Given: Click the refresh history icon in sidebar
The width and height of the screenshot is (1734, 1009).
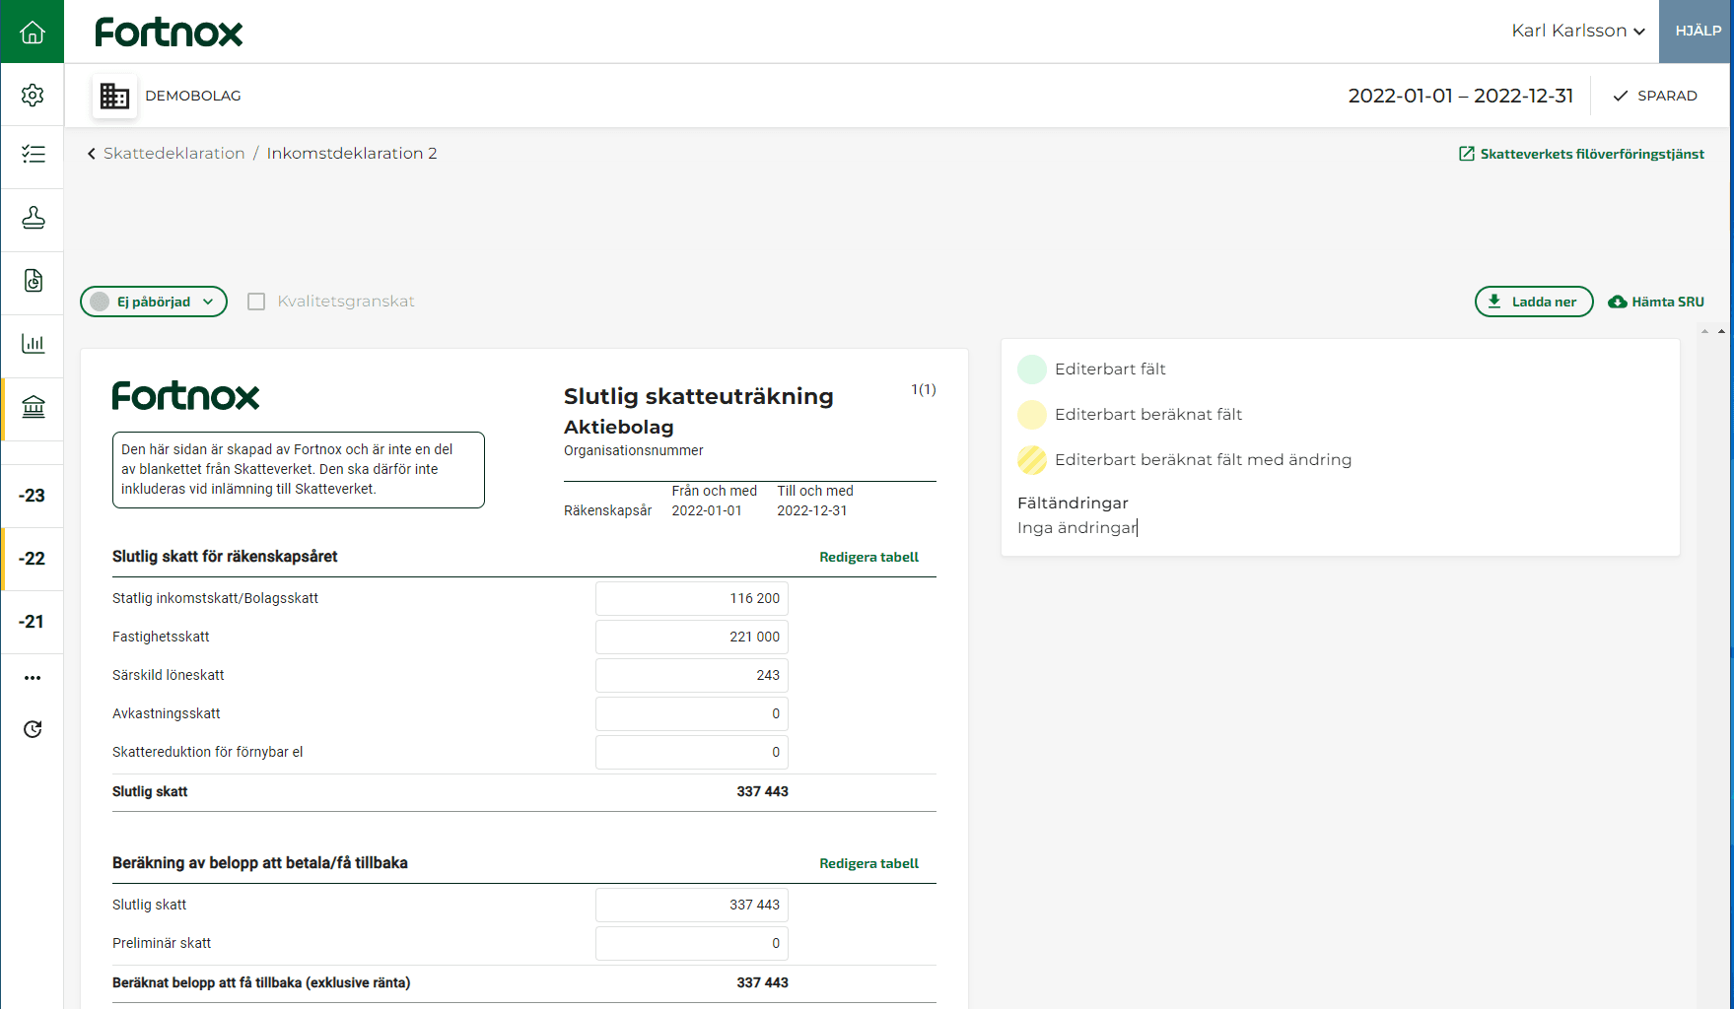Looking at the screenshot, I should (x=33, y=729).
